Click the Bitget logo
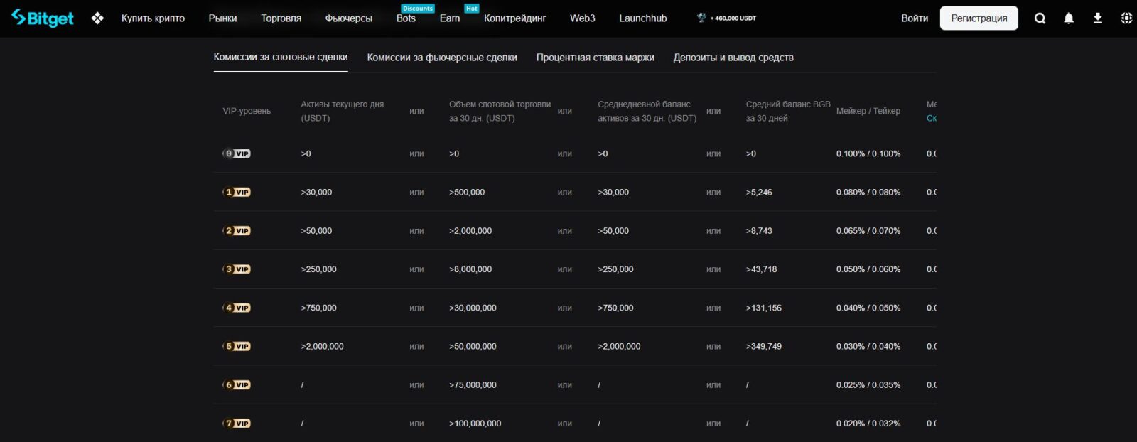Screen dimensions: 1137x442 [43, 18]
